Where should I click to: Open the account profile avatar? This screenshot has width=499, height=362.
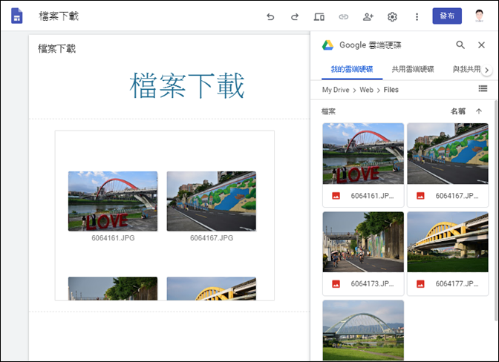click(479, 16)
